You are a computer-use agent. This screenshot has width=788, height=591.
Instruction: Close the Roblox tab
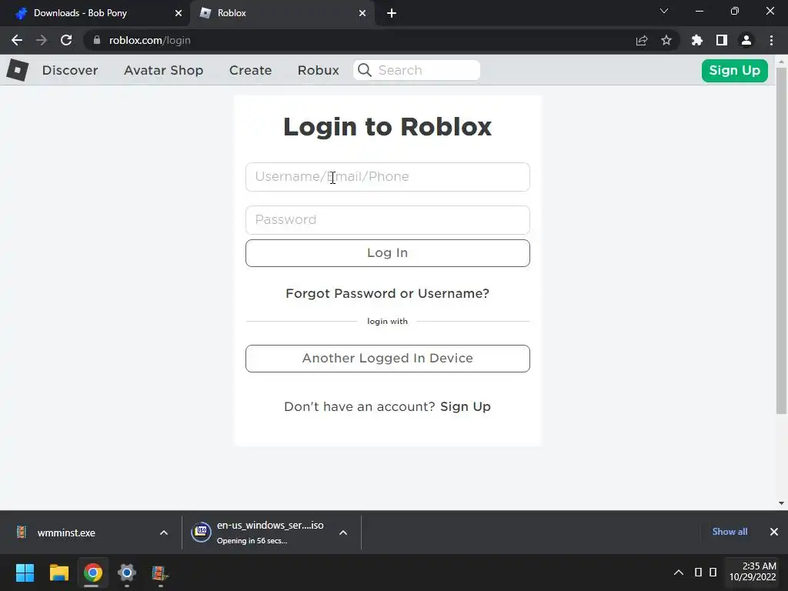pyautogui.click(x=362, y=13)
